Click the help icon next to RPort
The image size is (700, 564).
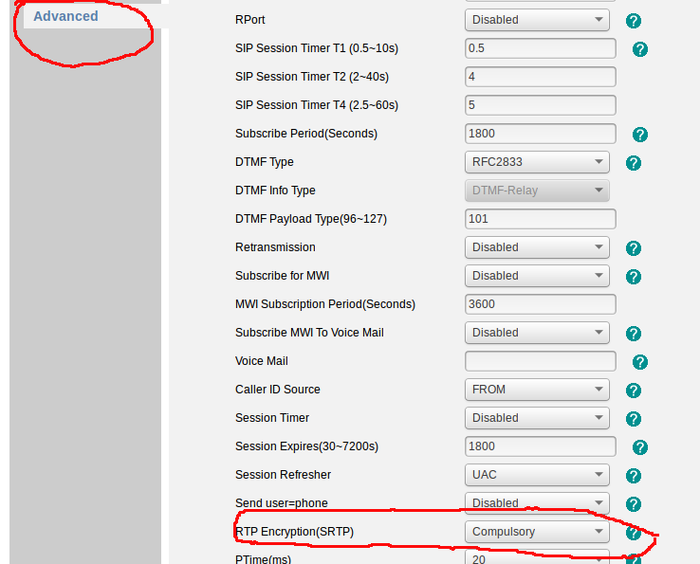[634, 20]
